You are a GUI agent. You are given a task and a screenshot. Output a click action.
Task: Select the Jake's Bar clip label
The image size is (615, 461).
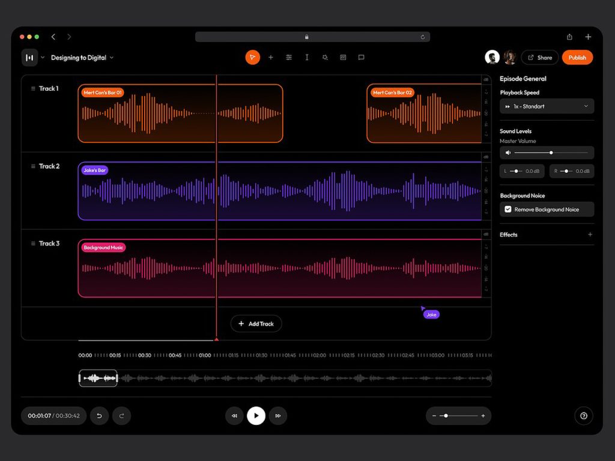click(x=94, y=170)
